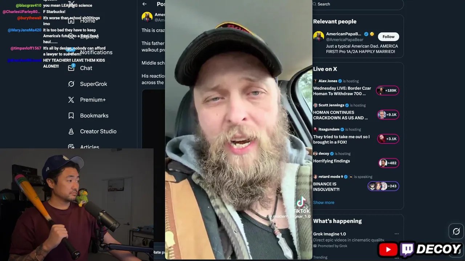Go to Articles menu item
The image size is (465, 261).
tap(89, 146)
